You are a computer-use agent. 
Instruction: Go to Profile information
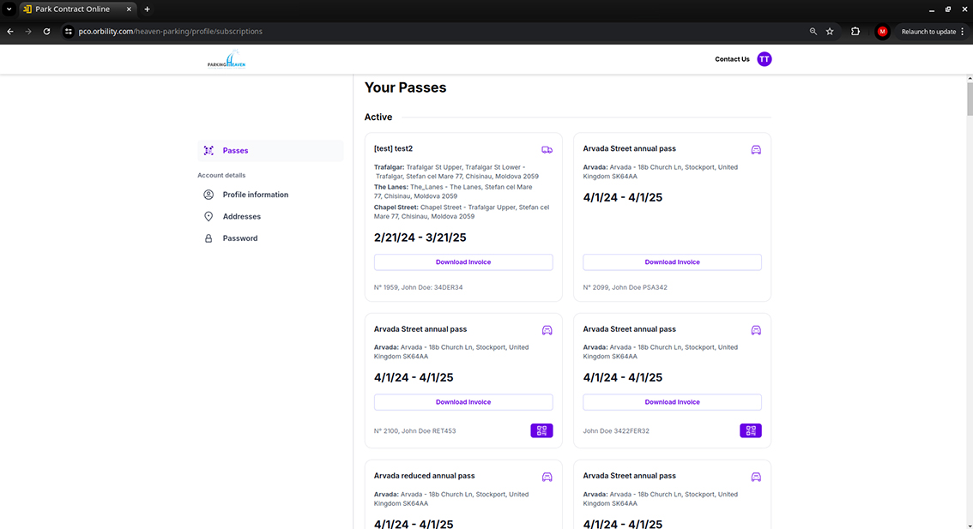[x=255, y=195]
